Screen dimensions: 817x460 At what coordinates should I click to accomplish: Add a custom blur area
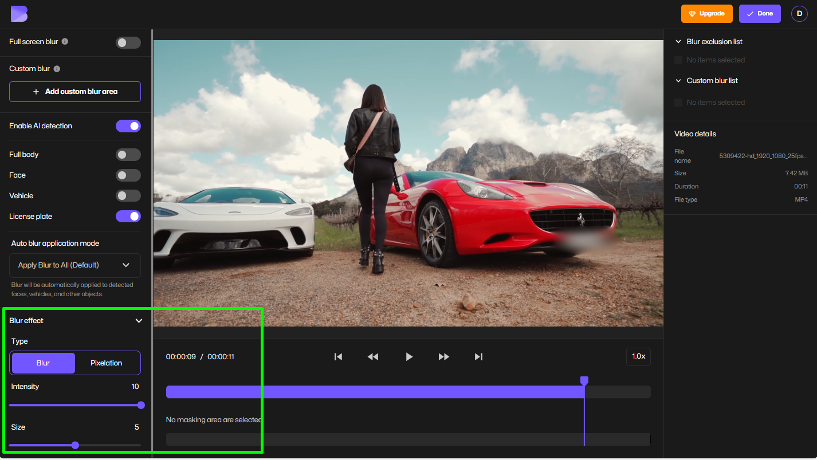point(74,92)
